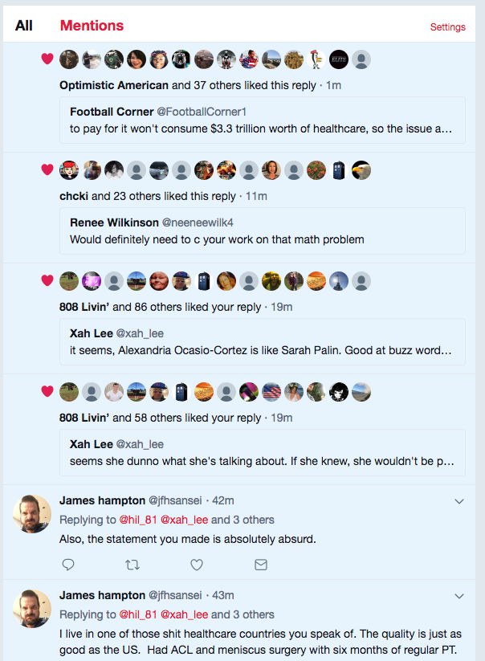This screenshot has height=661, width=485.
Task: Click James hampton's avatar on 42m tweet
Action: tap(32, 513)
